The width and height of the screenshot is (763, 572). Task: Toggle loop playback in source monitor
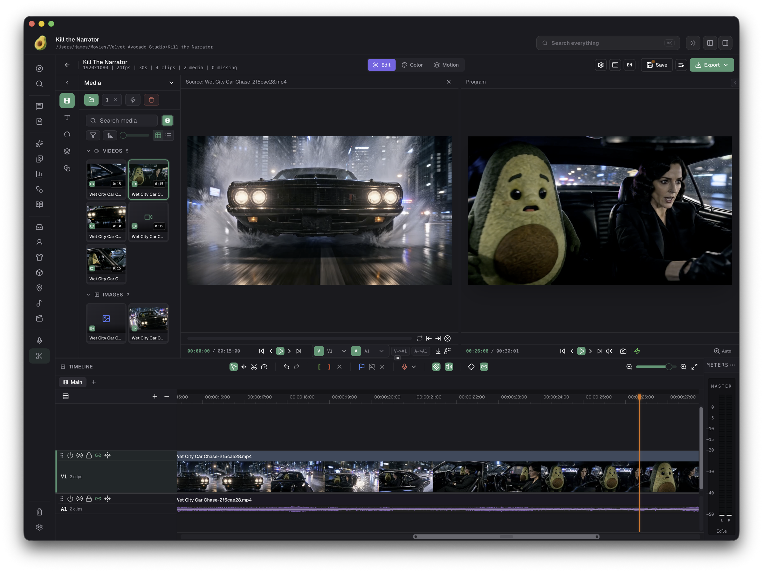pos(419,338)
